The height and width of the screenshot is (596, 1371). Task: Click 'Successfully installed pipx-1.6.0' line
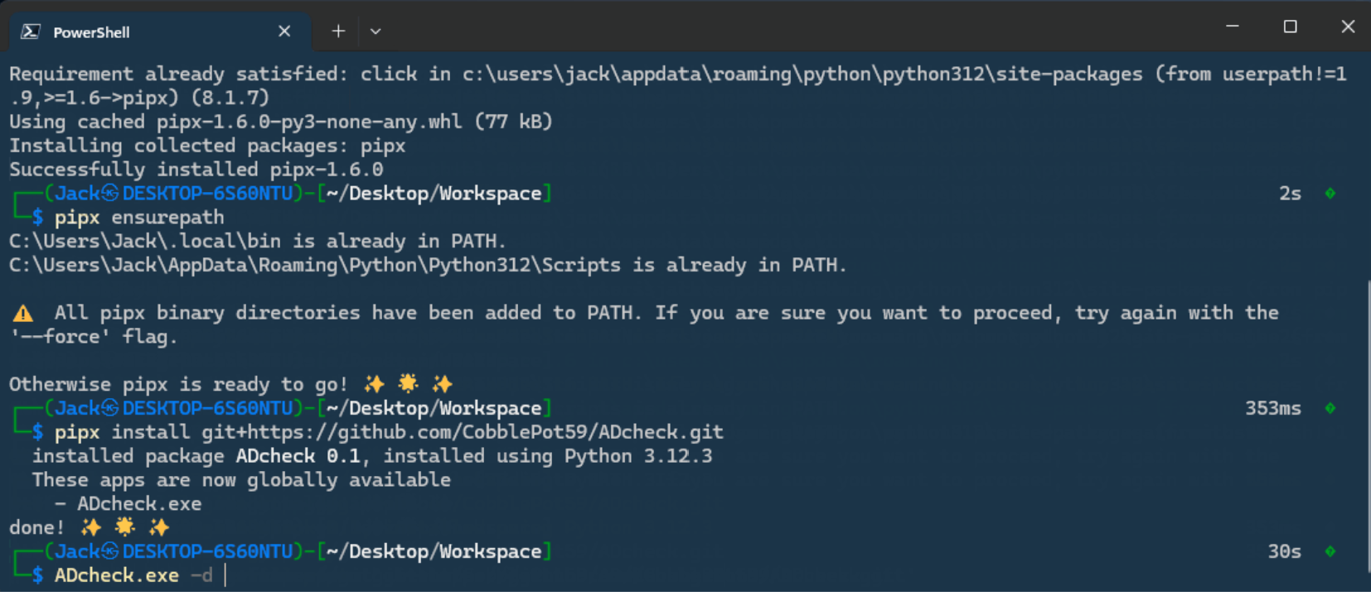(x=196, y=170)
